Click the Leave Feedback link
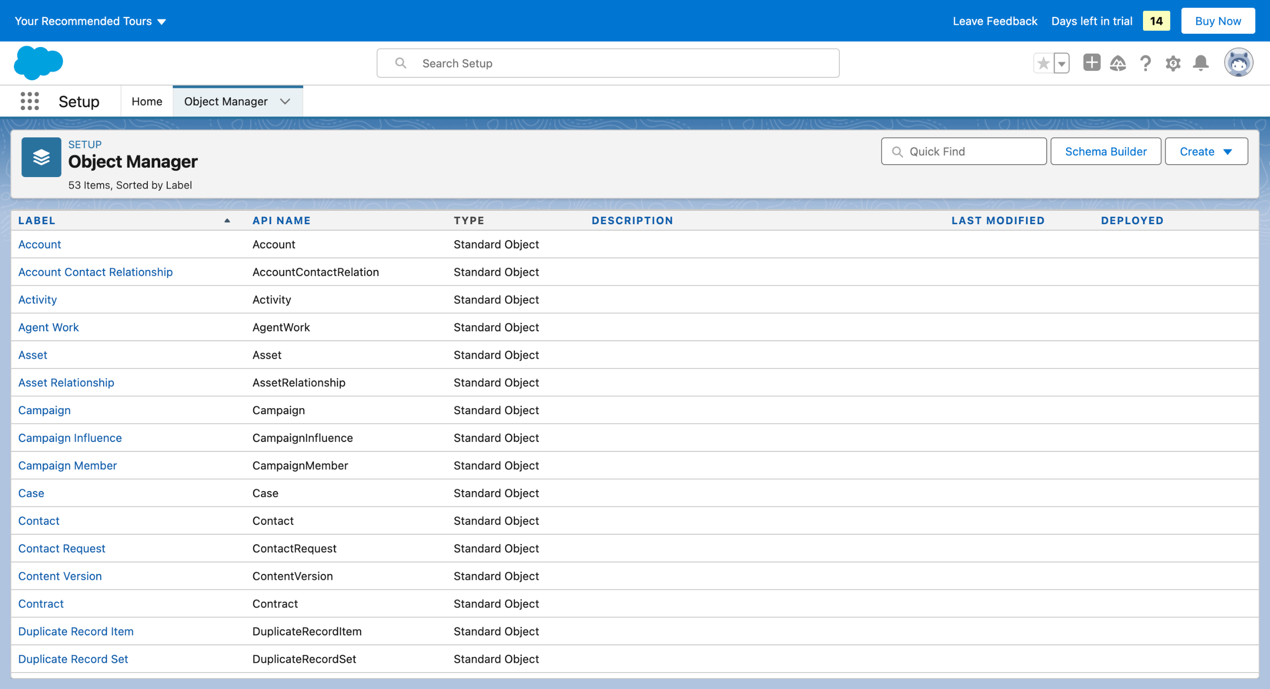This screenshot has height=689, width=1270. tap(995, 21)
